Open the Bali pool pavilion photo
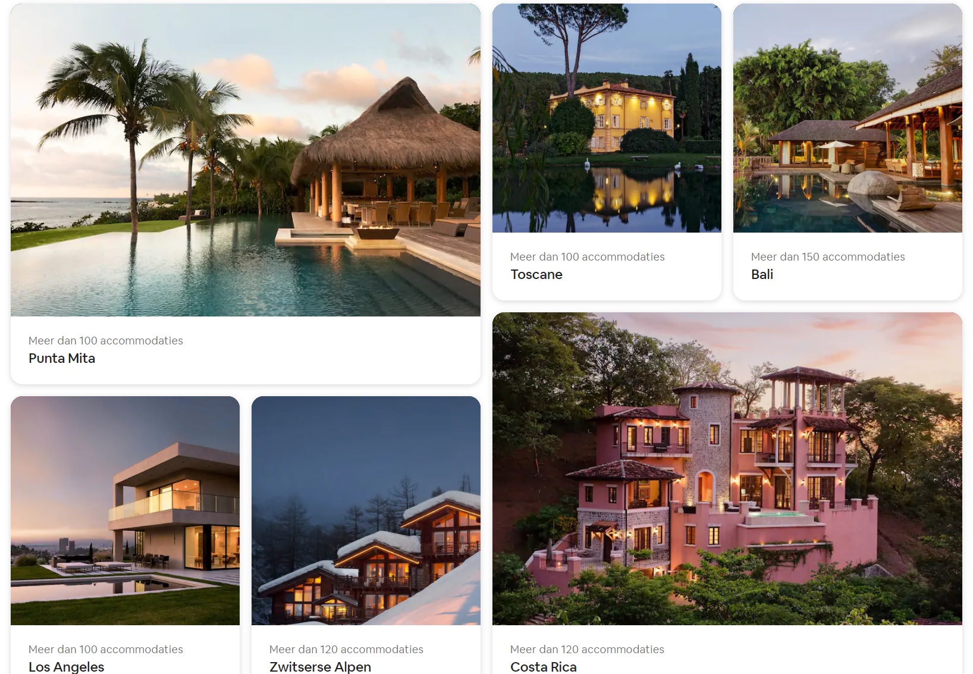 [x=848, y=118]
